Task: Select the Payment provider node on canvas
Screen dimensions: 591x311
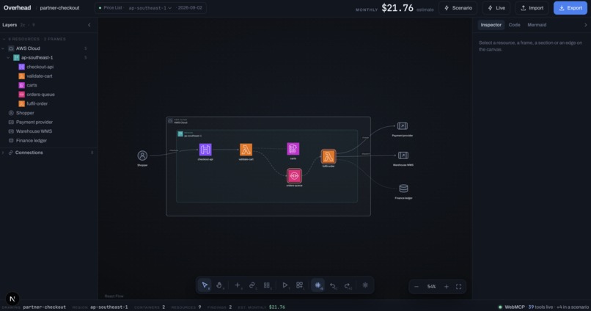Action: (x=402, y=126)
